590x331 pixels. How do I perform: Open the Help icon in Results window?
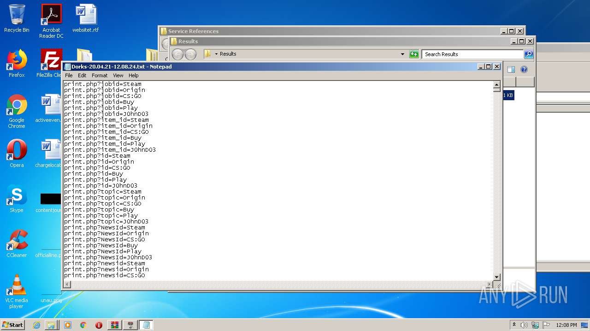pos(524,69)
